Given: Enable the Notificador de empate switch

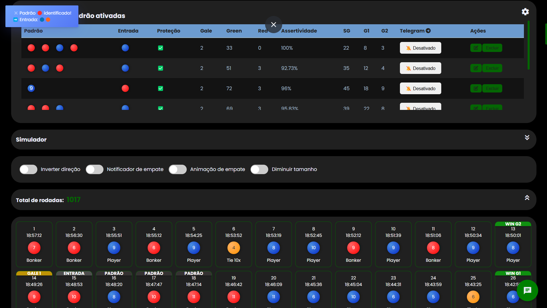Looking at the screenshot, I should [x=95, y=170].
